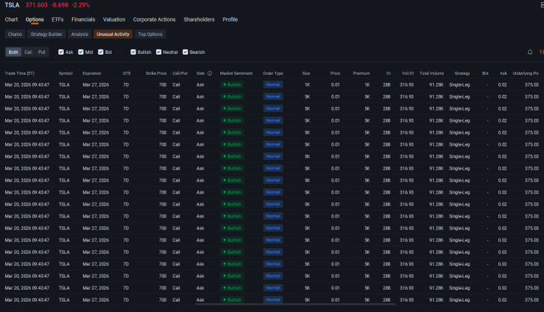Select the Options tab
The width and height of the screenshot is (544, 312).
(x=34, y=19)
